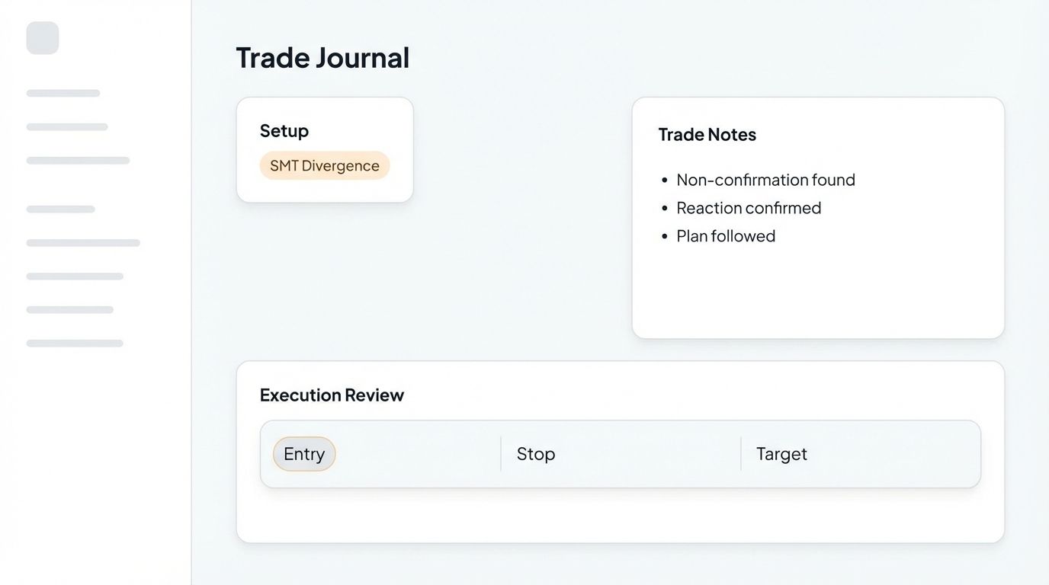Switch to the Stop tab
The width and height of the screenshot is (1049, 585).
536,454
